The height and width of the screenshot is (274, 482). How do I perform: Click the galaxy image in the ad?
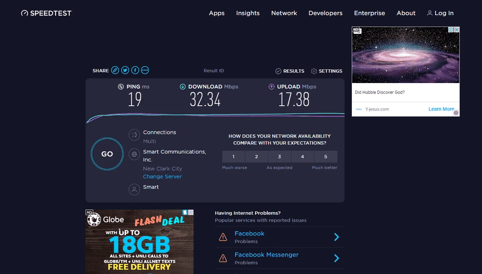point(406,55)
